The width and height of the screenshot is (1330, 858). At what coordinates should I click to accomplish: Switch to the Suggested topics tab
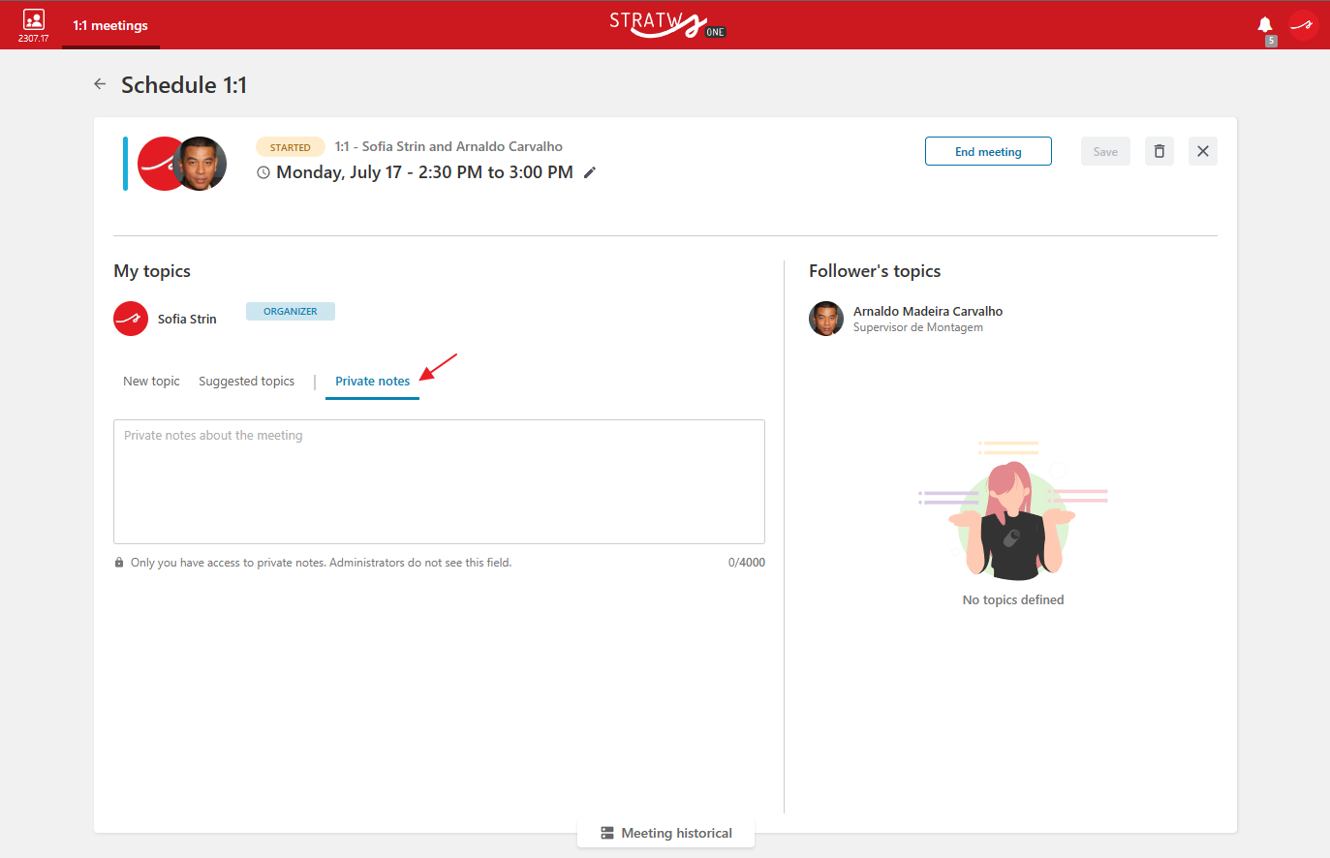tap(246, 381)
